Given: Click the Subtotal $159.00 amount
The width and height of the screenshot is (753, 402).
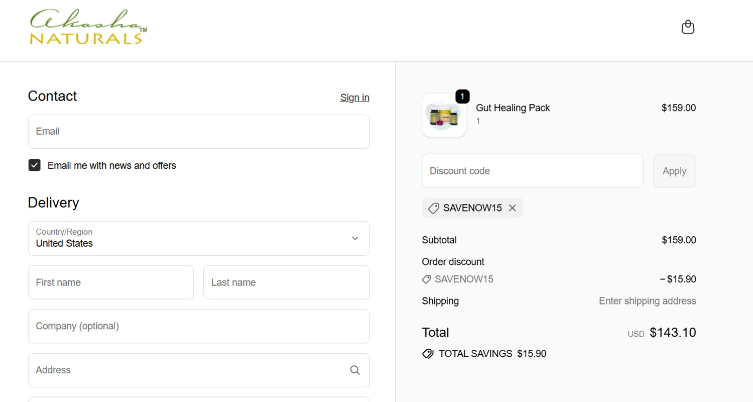Looking at the screenshot, I should click(679, 240).
